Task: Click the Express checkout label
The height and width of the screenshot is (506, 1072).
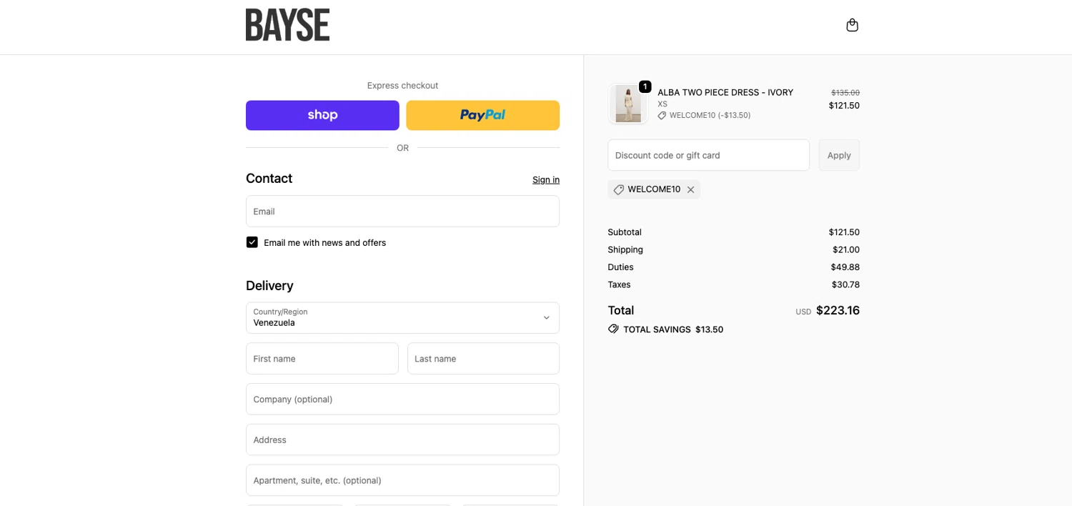Action: (402, 86)
